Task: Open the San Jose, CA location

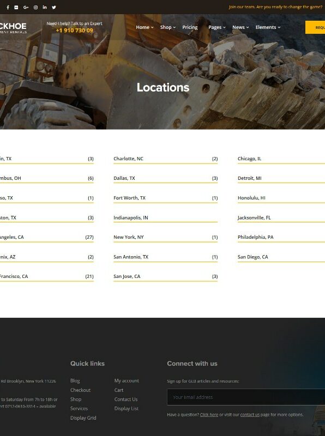Action: click(165, 276)
